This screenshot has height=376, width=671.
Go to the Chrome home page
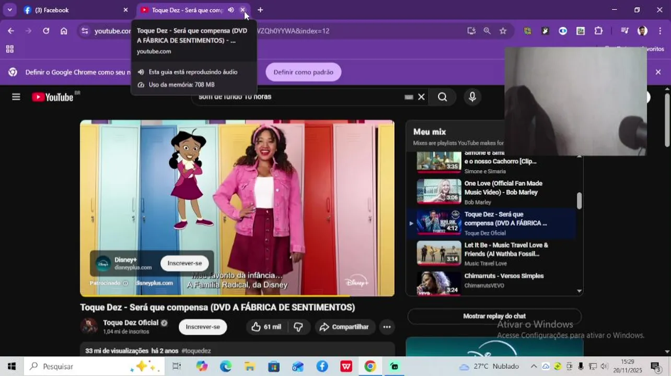click(64, 31)
